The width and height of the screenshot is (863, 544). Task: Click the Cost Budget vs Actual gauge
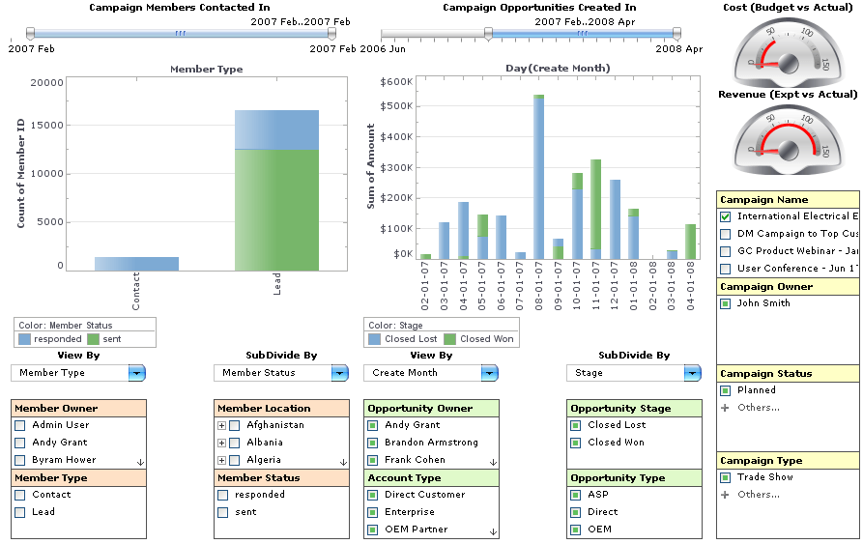[789, 52]
